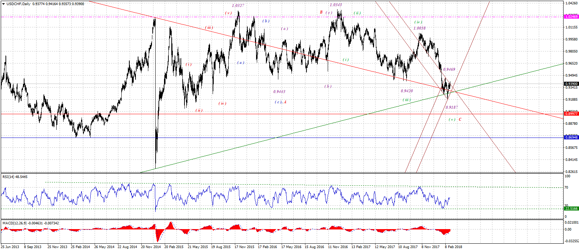Select the red (ii) wave label
The width and height of the screenshot is (579, 251).
point(199,111)
